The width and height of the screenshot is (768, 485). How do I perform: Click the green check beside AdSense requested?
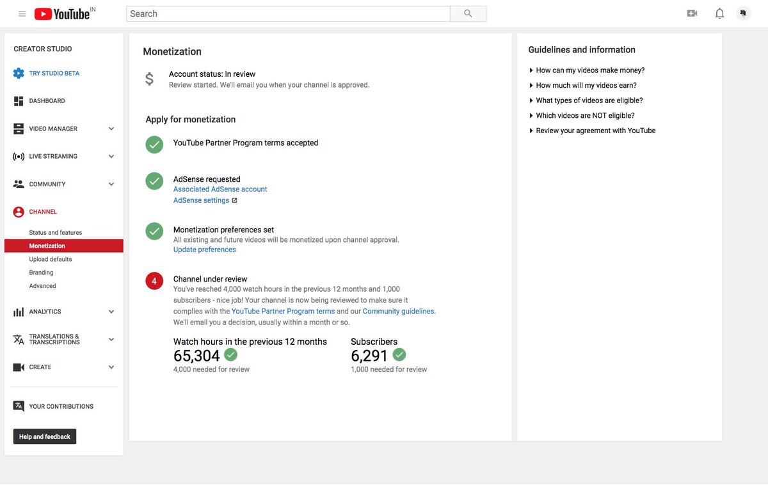[x=154, y=181]
